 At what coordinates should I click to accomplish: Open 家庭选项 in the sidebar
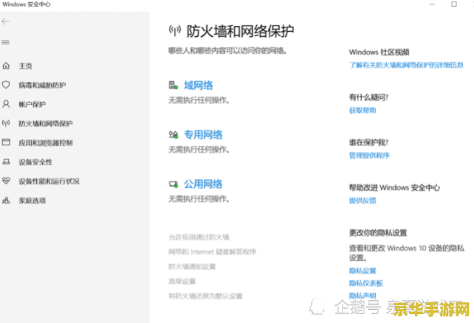[32, 201]
